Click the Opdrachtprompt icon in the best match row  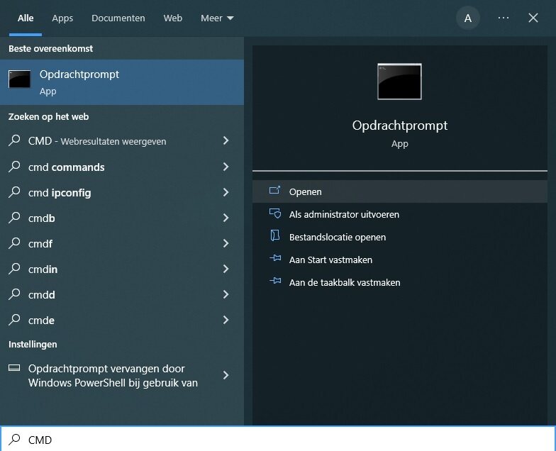pos(19,79)
